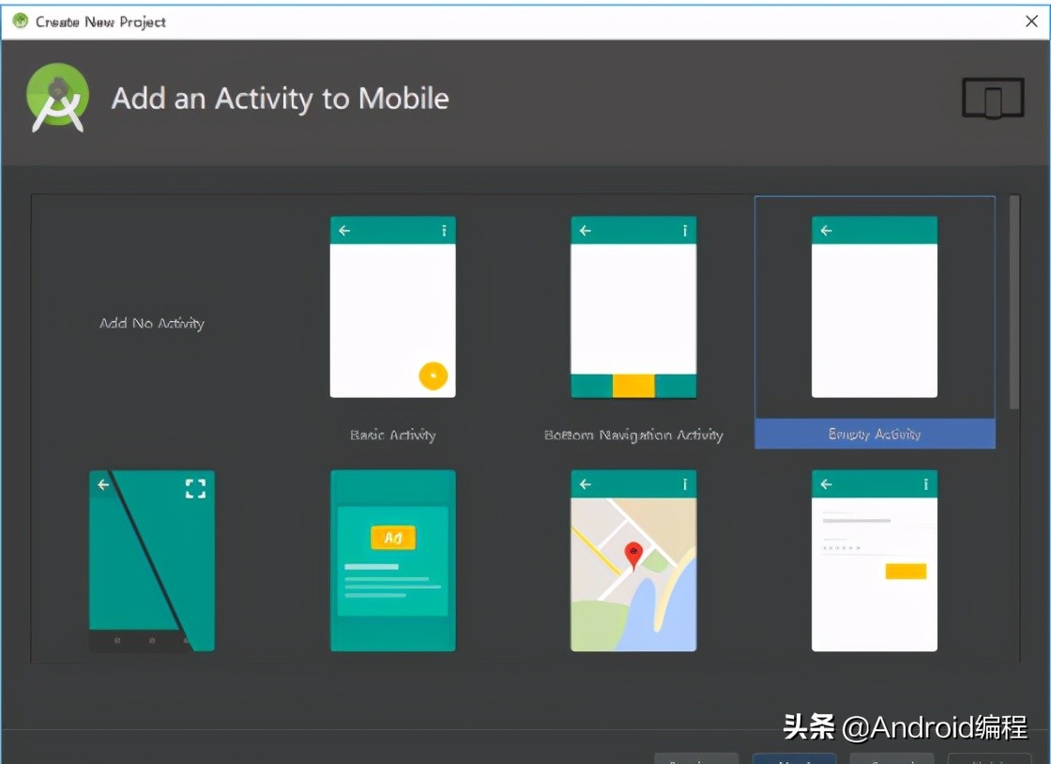
Task: Select the AdMob Ads activity template
Action: pyautogui.click(x=393, y=561)
